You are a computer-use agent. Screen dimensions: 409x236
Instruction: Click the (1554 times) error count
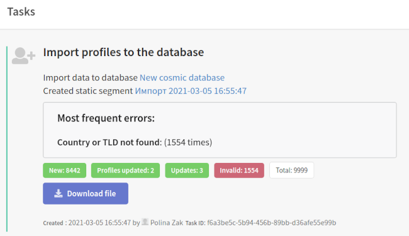(x=188, y=142)
